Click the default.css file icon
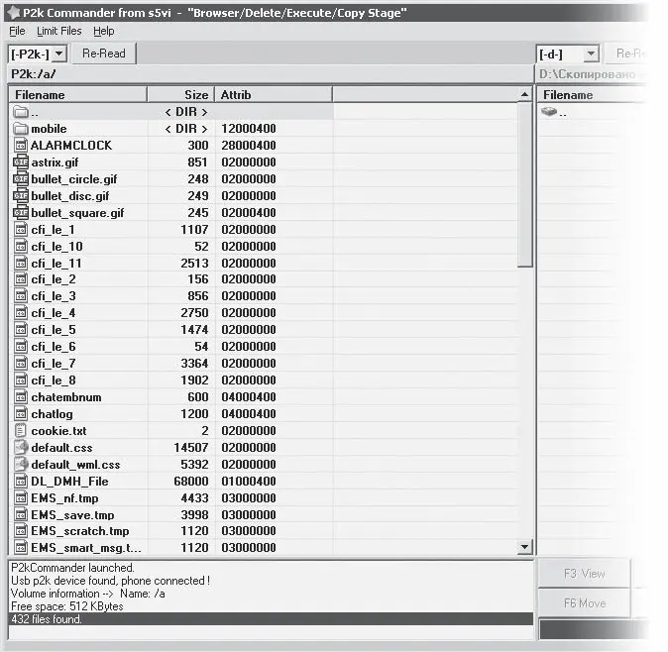668x652 pixels. (x=21, y=447)
